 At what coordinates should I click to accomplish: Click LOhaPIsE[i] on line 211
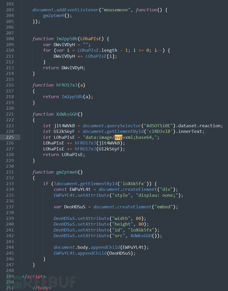100,56
